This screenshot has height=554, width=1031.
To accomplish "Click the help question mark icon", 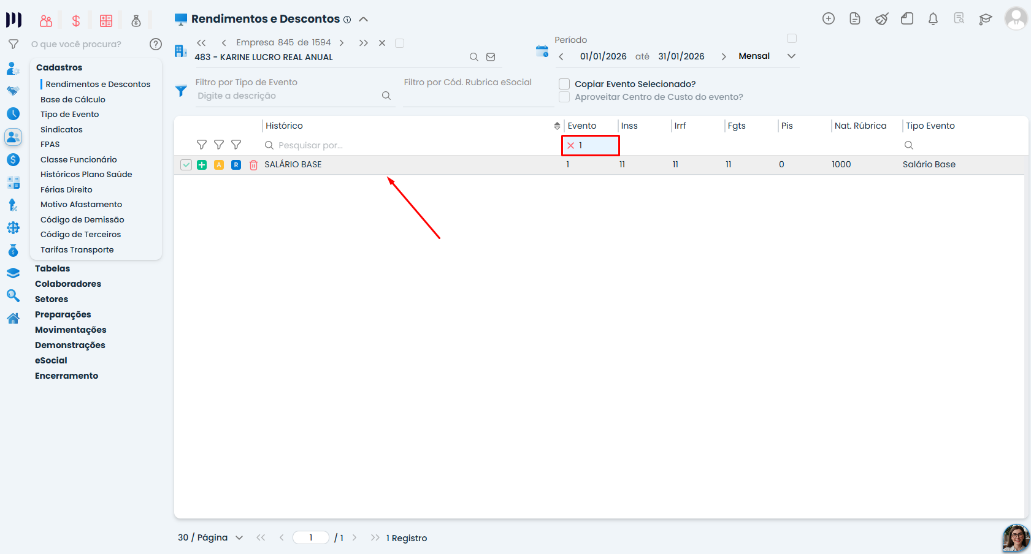I will point(156,44).
